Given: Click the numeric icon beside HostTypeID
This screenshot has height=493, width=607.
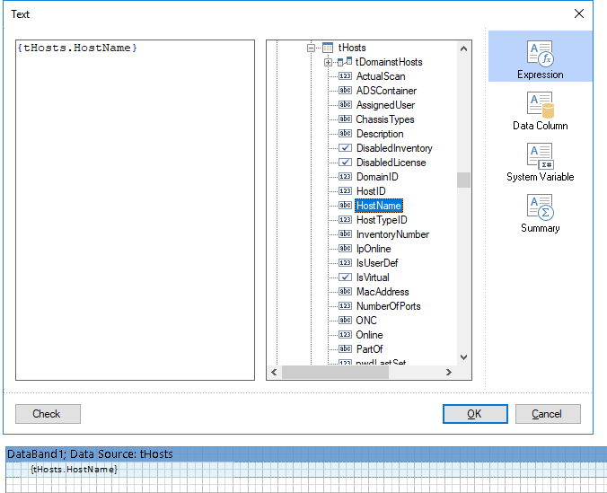Looking at the screenshot, I should click(345, 220).
